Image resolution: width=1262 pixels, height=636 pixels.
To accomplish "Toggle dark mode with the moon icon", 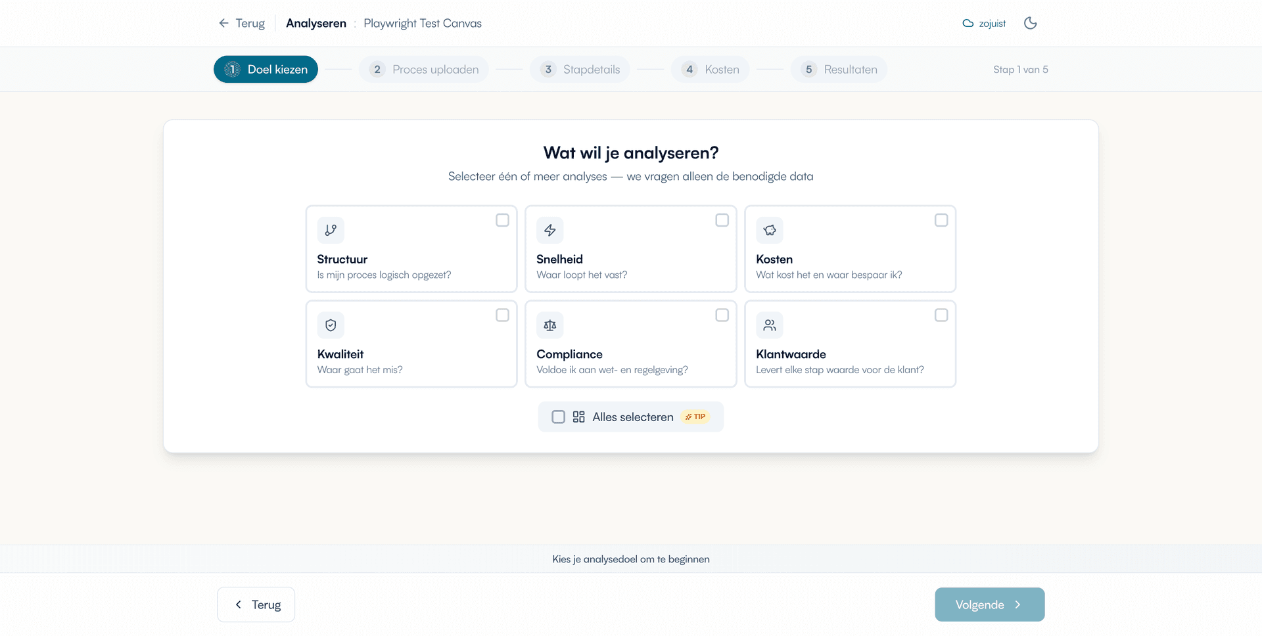I will pyautogui.click(x=1030, y=23).
